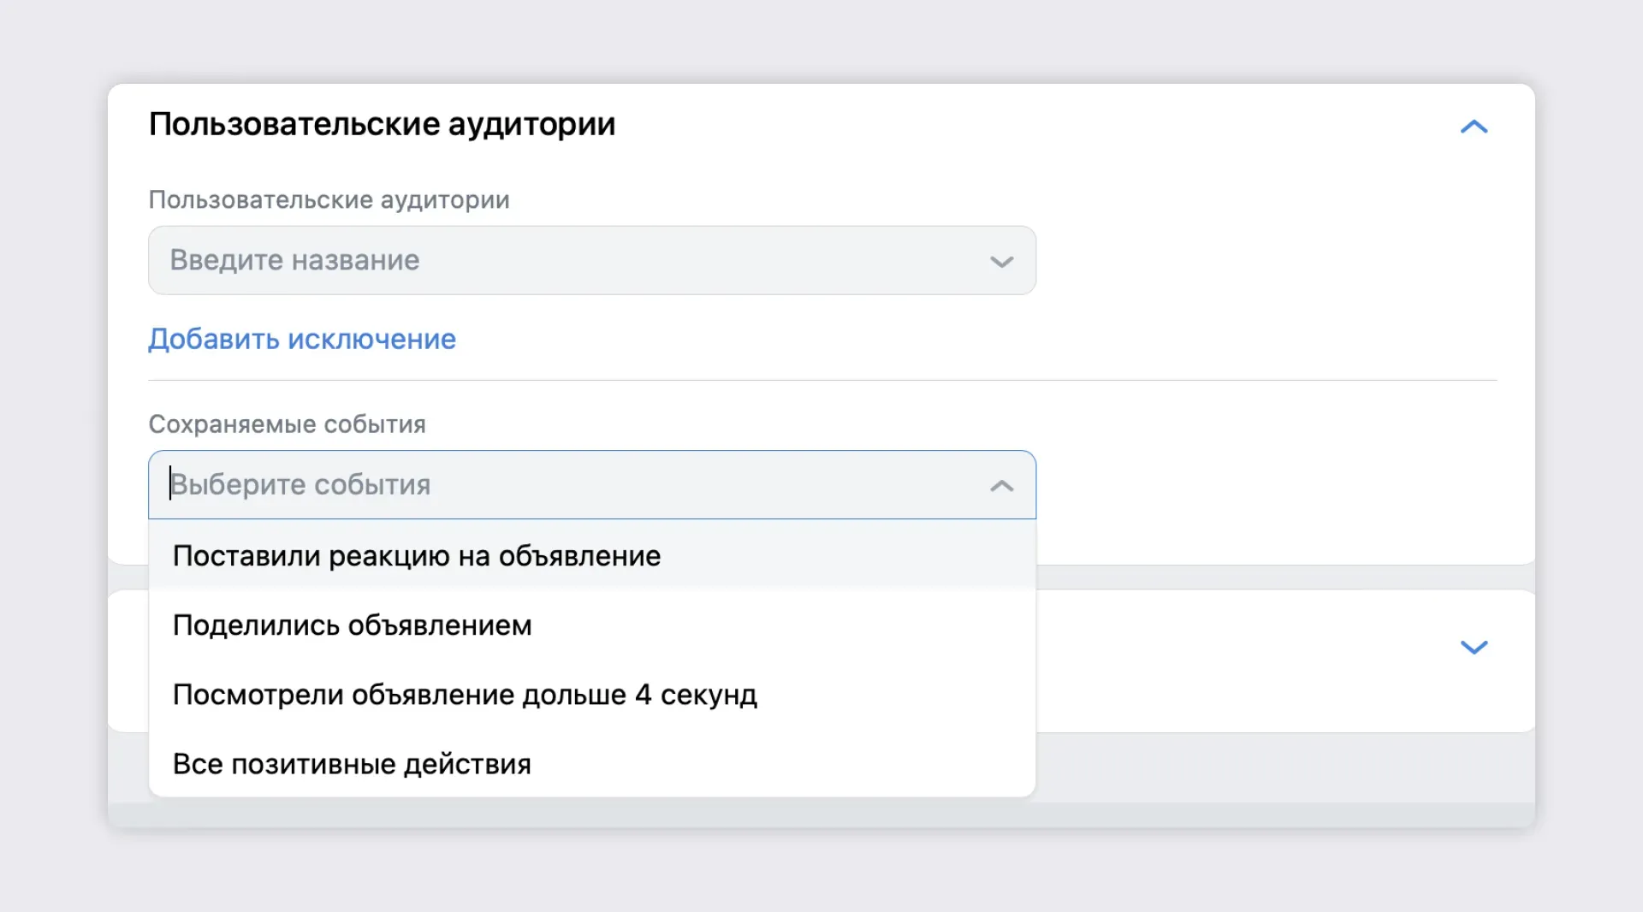
Task: Open the Введите название dropdown arrow
Action: pos(1001,261)
